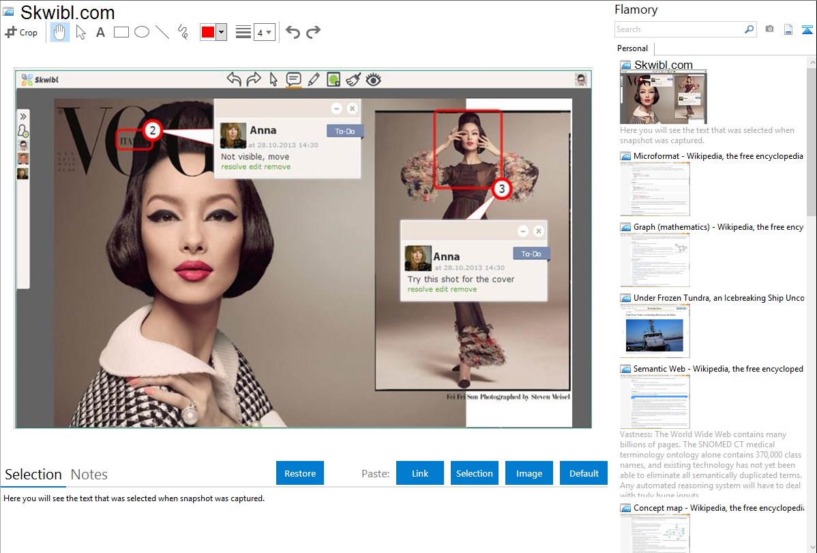Viewport: 817px width, 553px height.
Task: Select the straight line tool
Action: tap(162, 32)
